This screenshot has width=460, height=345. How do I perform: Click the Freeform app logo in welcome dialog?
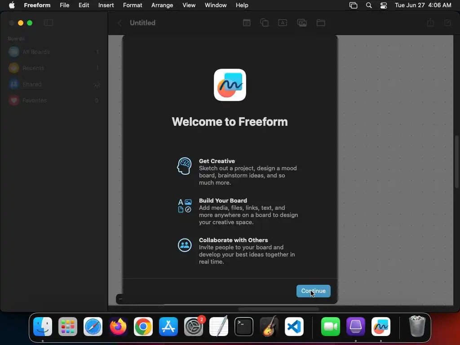(x=230, y=85)
